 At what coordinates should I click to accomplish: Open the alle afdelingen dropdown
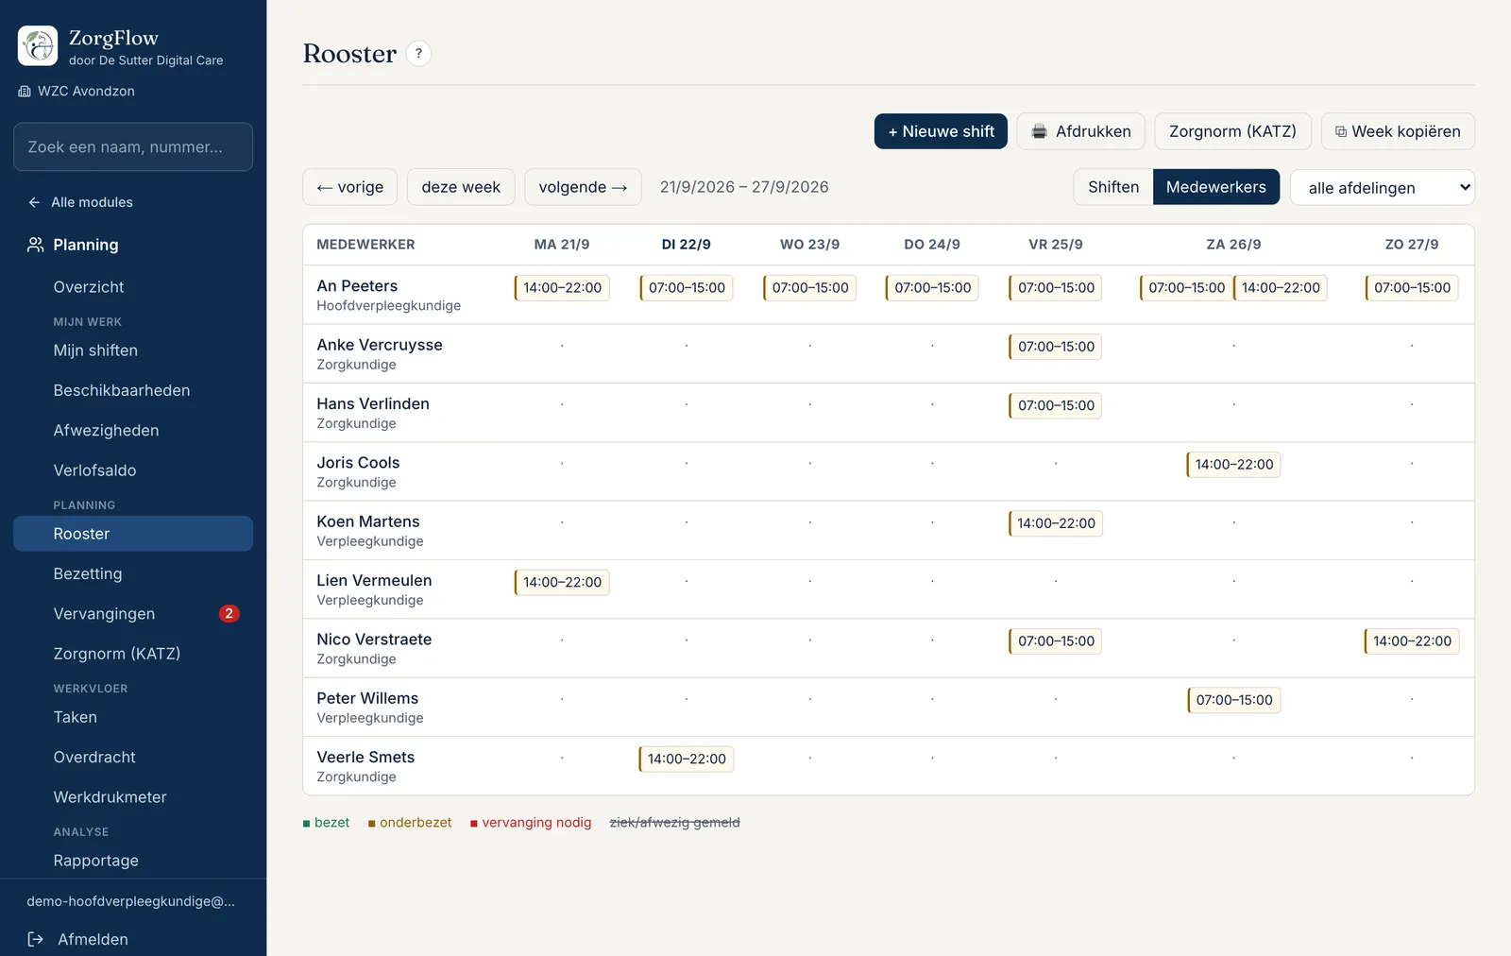tap(1383, 187)
